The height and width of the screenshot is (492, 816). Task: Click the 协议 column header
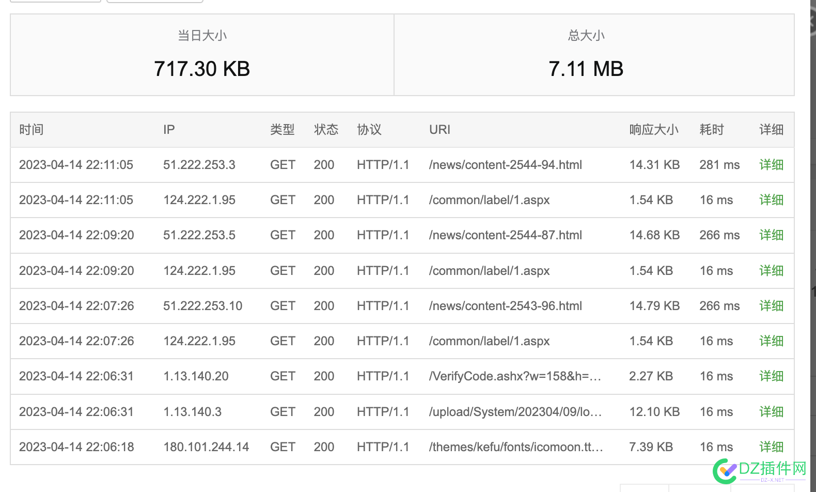pos(369,130)
